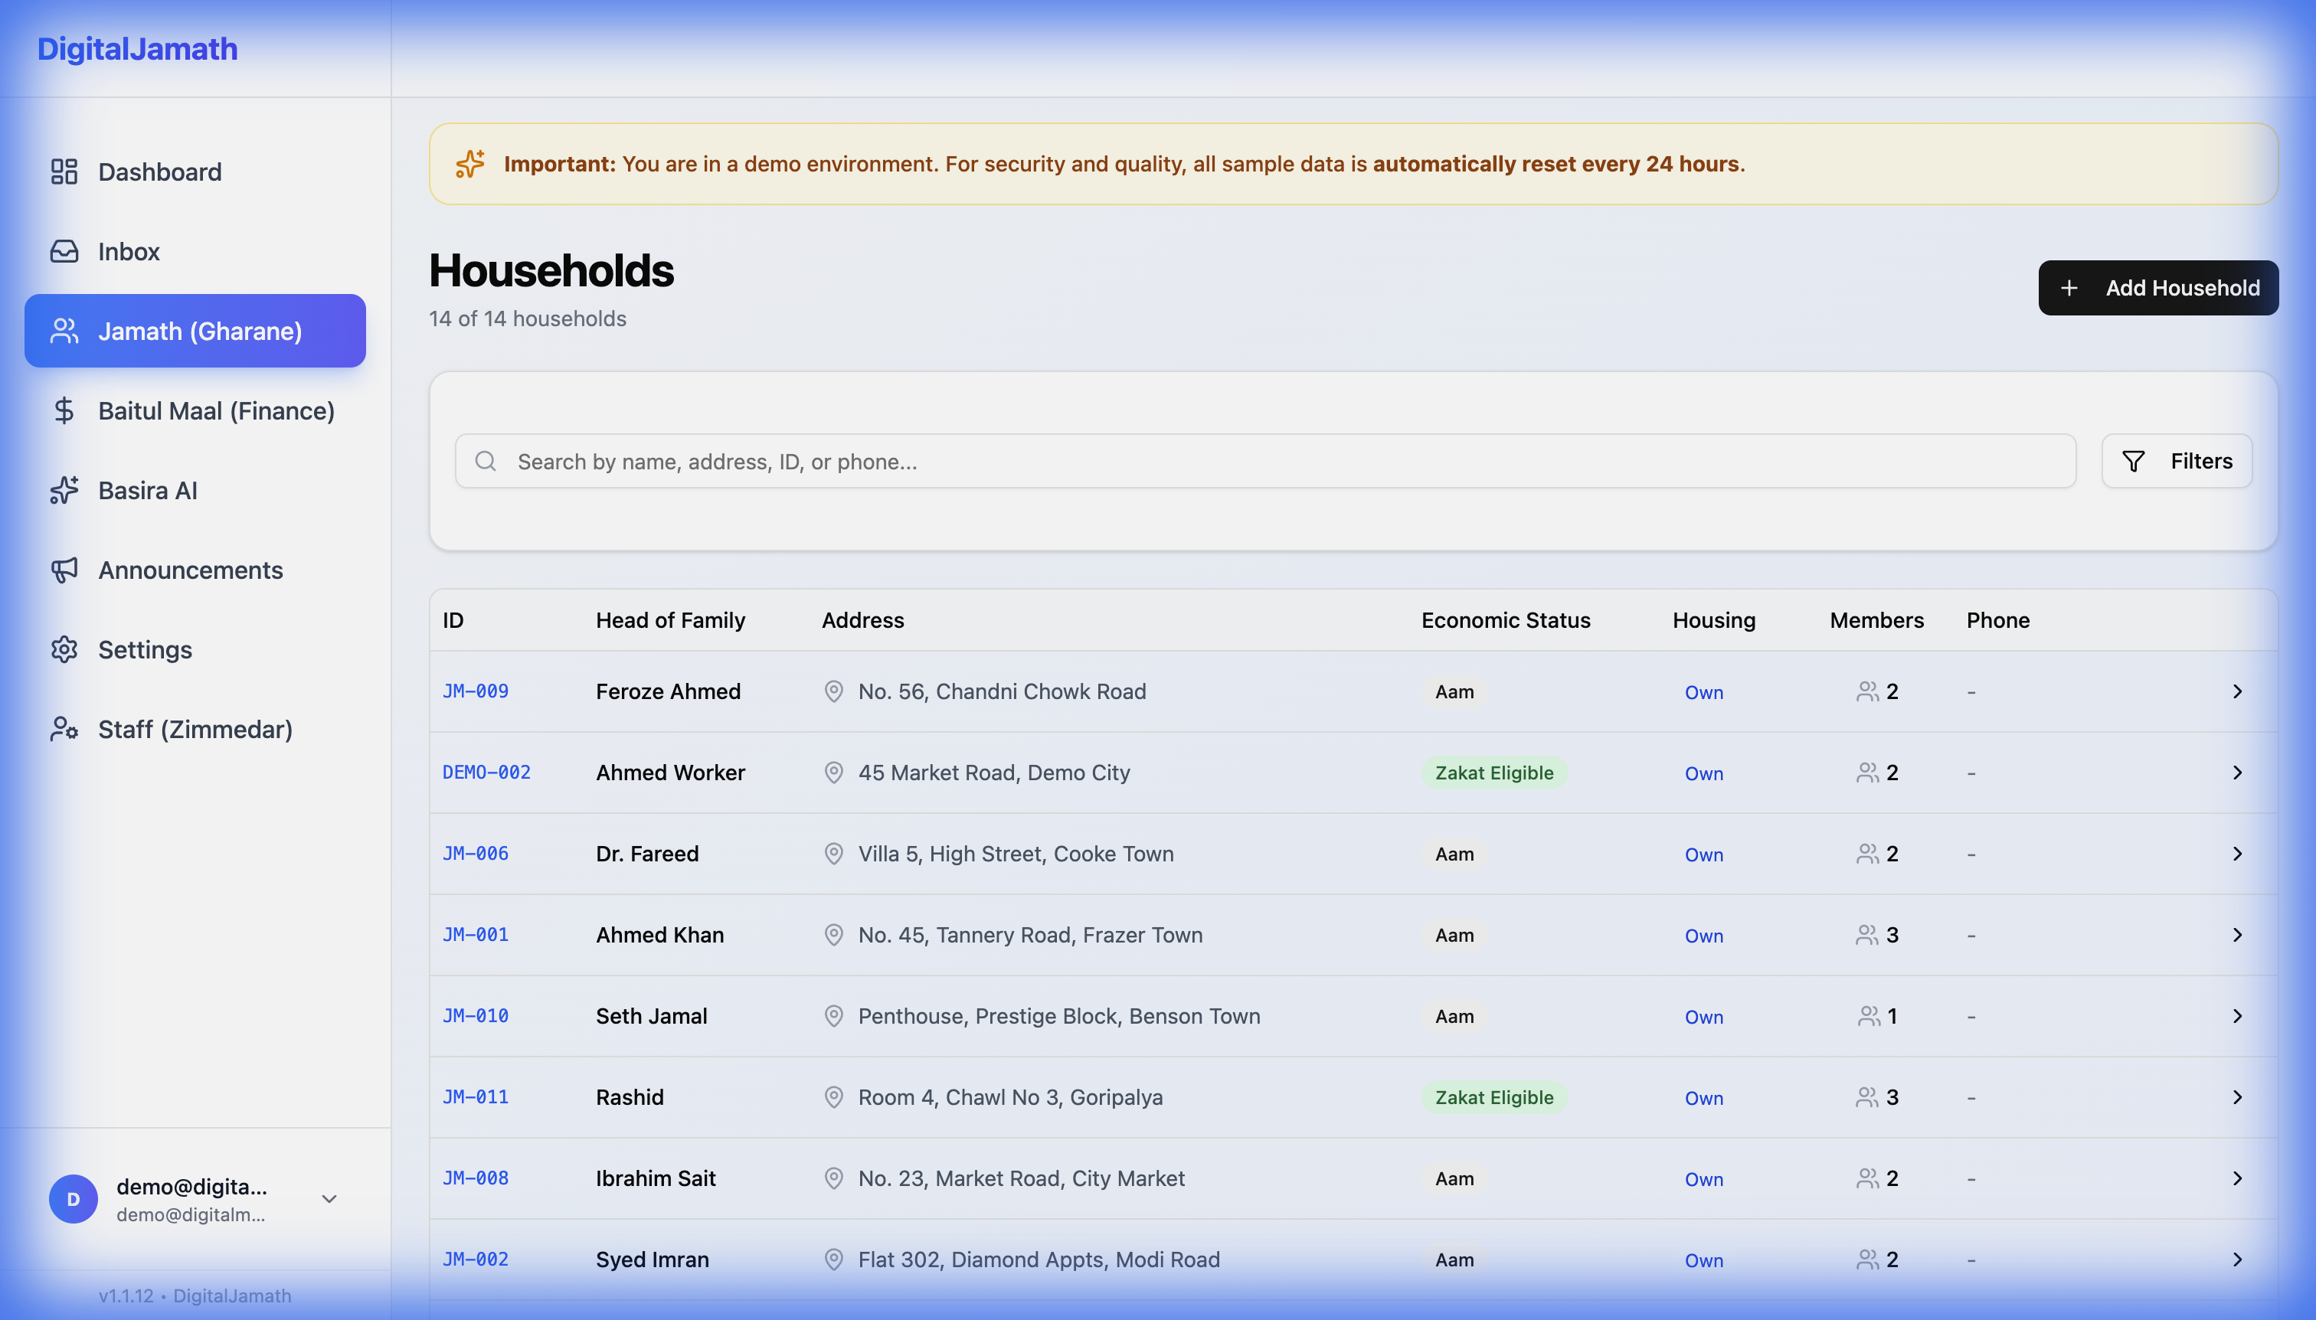Select Jamath (Gharane) menu item
This screenshot has width=2316, height=1320.
point(195,331)
